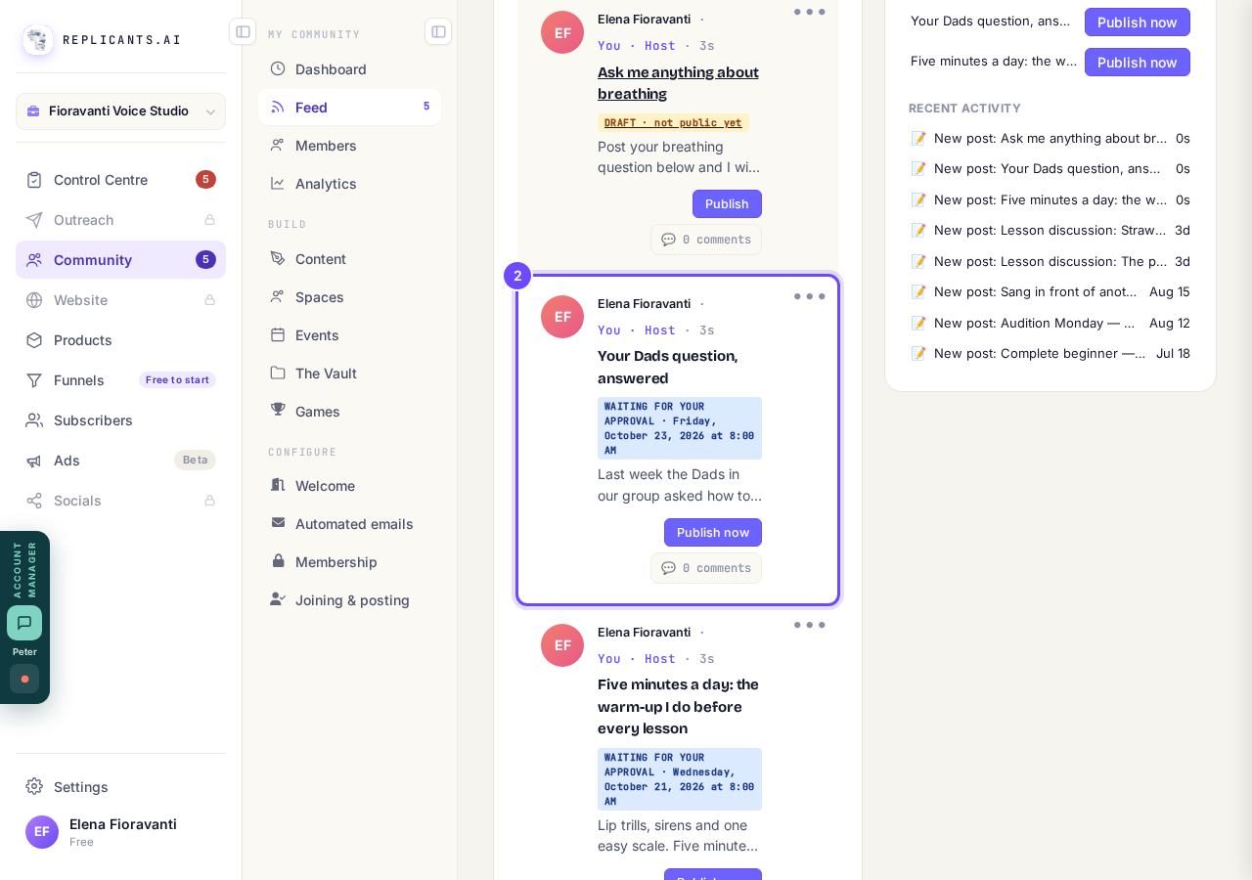This screenshot has height=880, width=1252.
Task: Click Publish now on Dads question post card
Action: click(x=713, y=532)
